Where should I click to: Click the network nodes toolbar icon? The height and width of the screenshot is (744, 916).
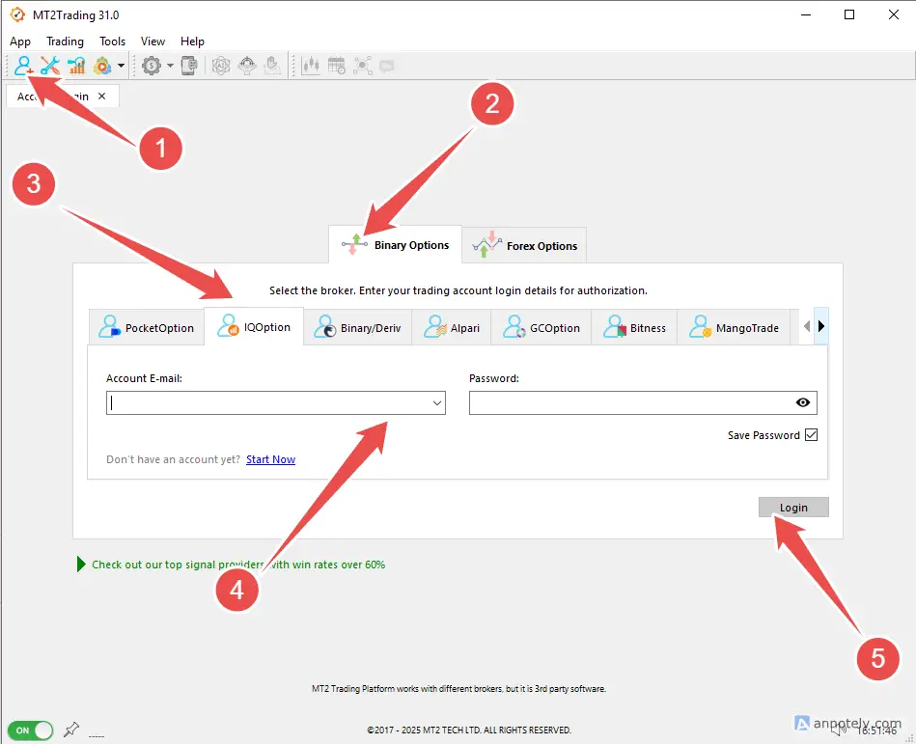363,66
